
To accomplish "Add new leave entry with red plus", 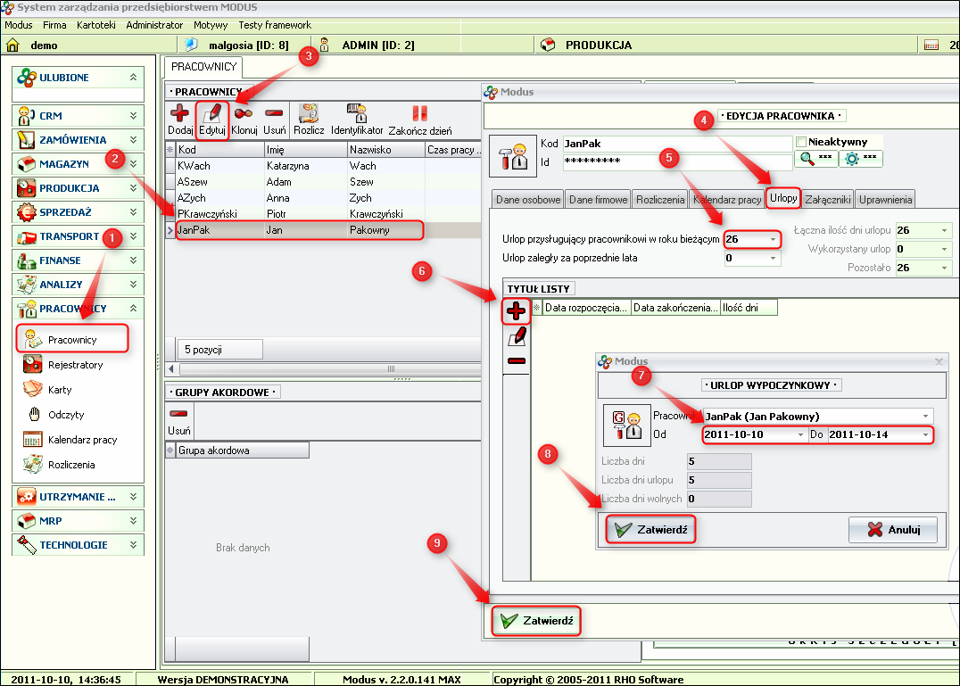I will pyautogui.click(x=516, y=311).
